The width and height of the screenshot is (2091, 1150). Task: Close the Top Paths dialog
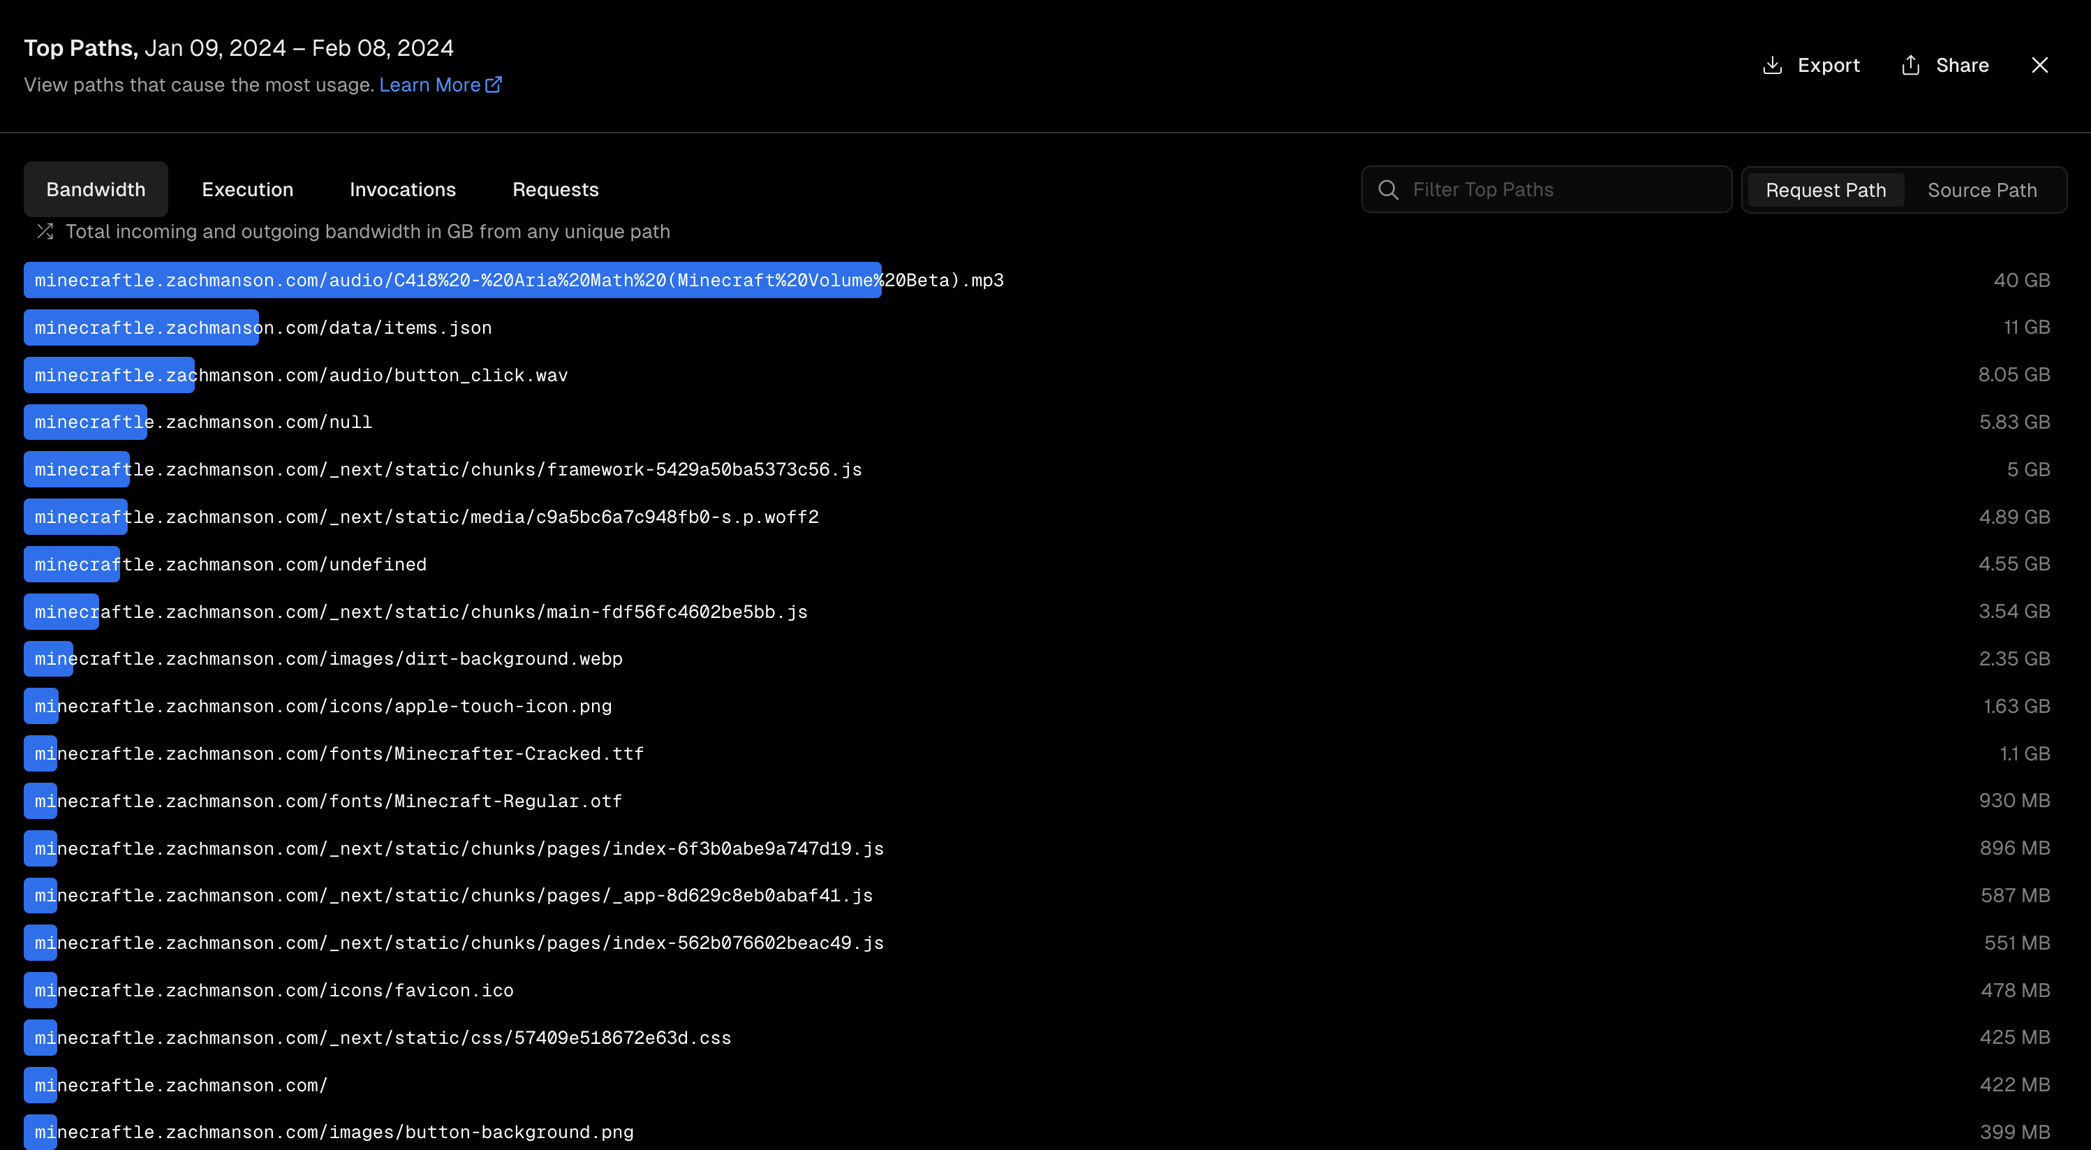tap(2039, 65)
